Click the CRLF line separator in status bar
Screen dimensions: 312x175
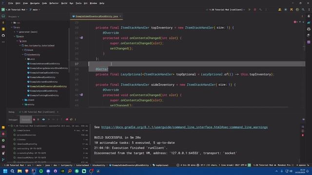coord(237,165)
